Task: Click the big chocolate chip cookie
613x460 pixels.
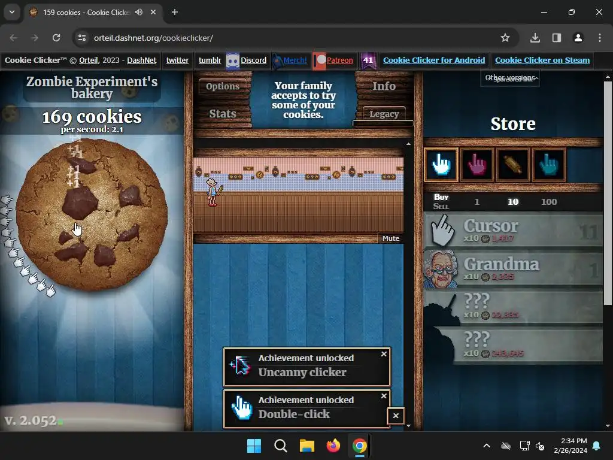Action: [x=92, y=214]
